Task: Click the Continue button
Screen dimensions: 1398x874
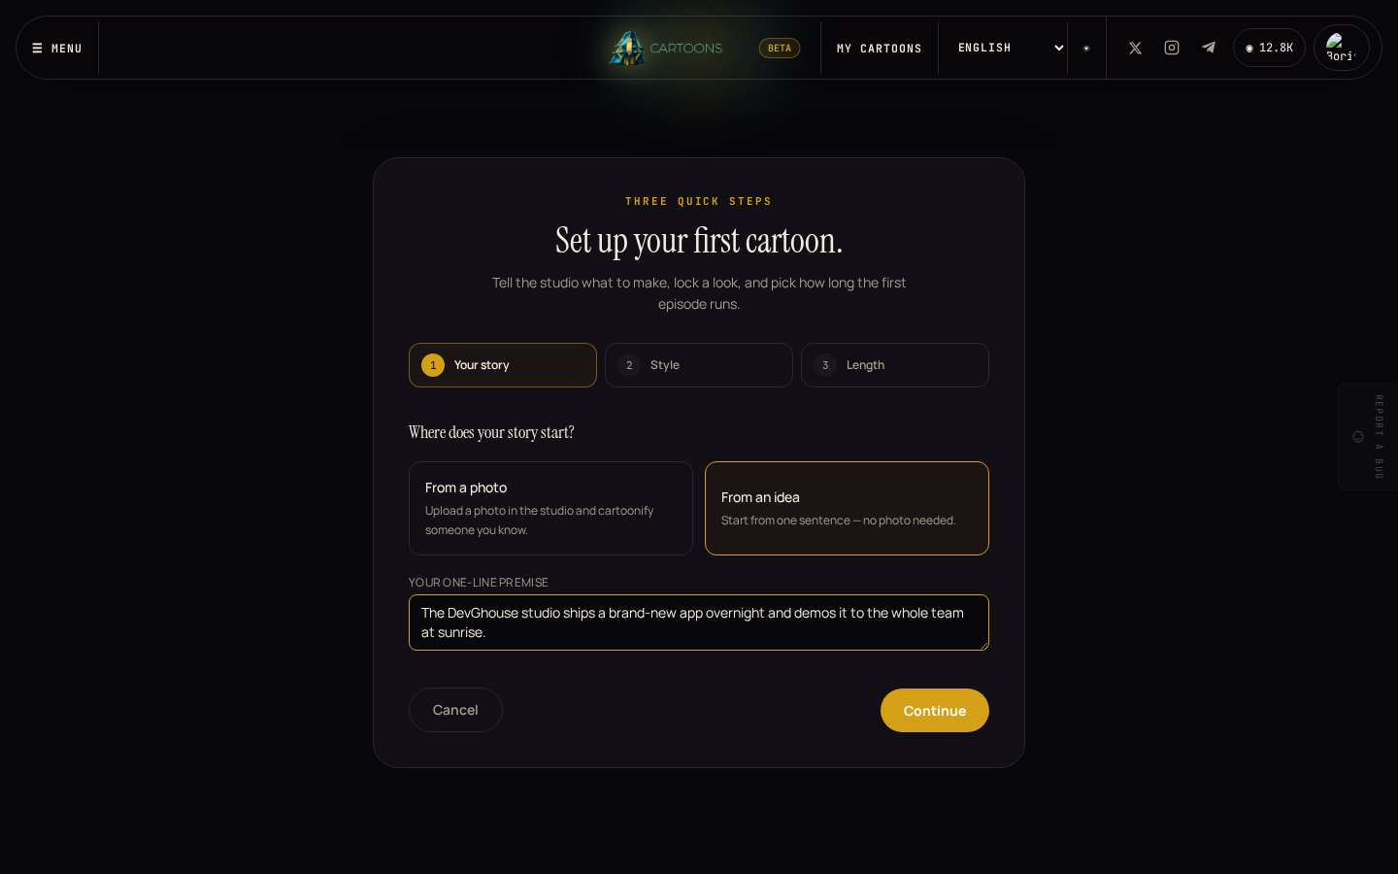Action: click(935, 710)
